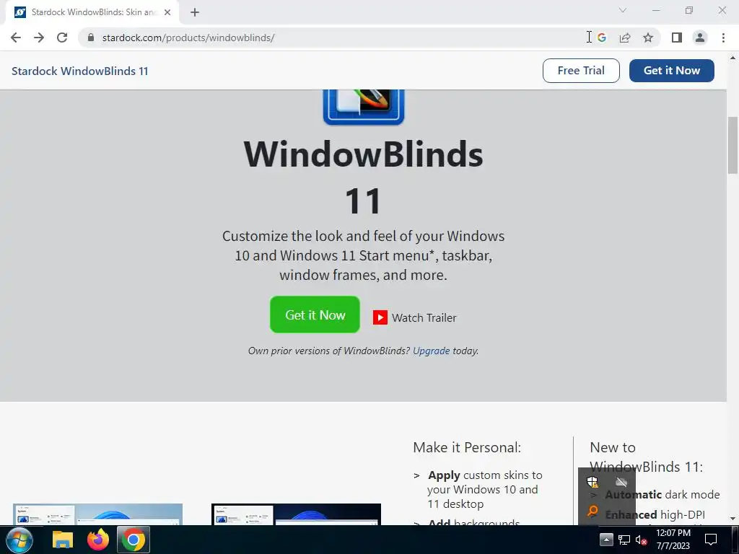The image size is (739, 554).
Task: Click scrollbar up arrow
Action: (733, 58)
